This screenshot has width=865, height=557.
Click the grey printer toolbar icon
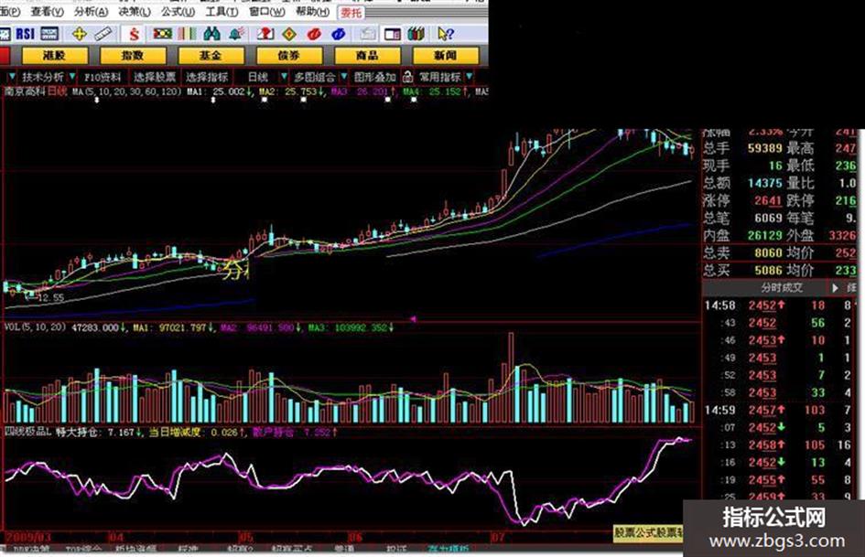367,34
